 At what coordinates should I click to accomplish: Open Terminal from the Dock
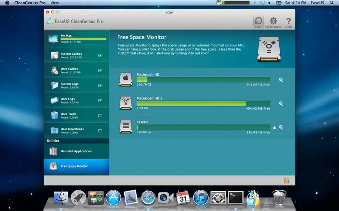(236, 197)
